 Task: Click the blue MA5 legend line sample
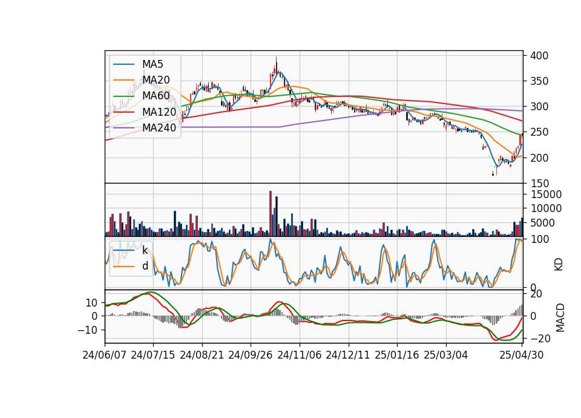tap(123, 64)
